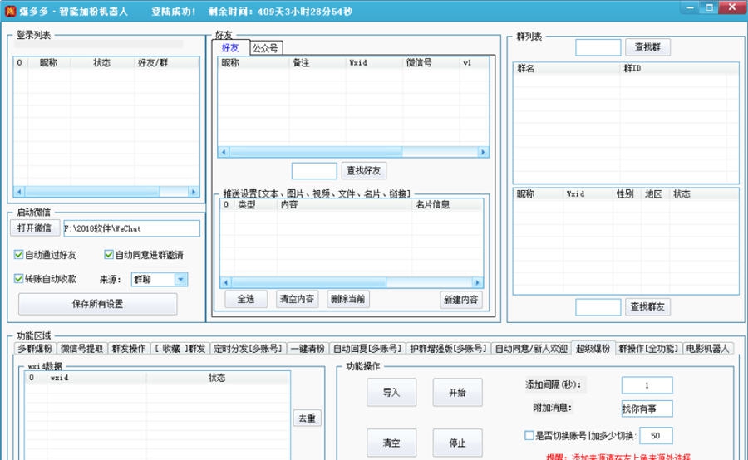Screen dimensions: 748x460
Task: Click the friends list left scroll arrow
Action: pyautogui.click(x=224, y=152)
